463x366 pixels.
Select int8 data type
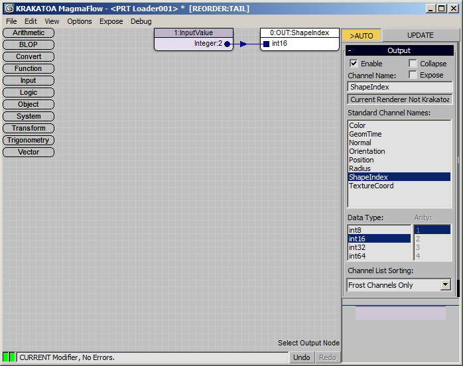(379, 230)
